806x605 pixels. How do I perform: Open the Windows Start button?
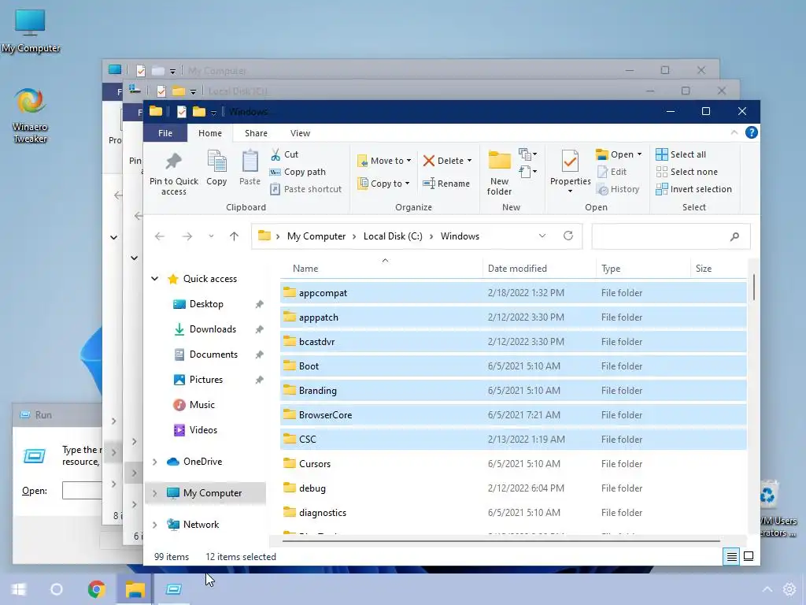pos(19,589)
